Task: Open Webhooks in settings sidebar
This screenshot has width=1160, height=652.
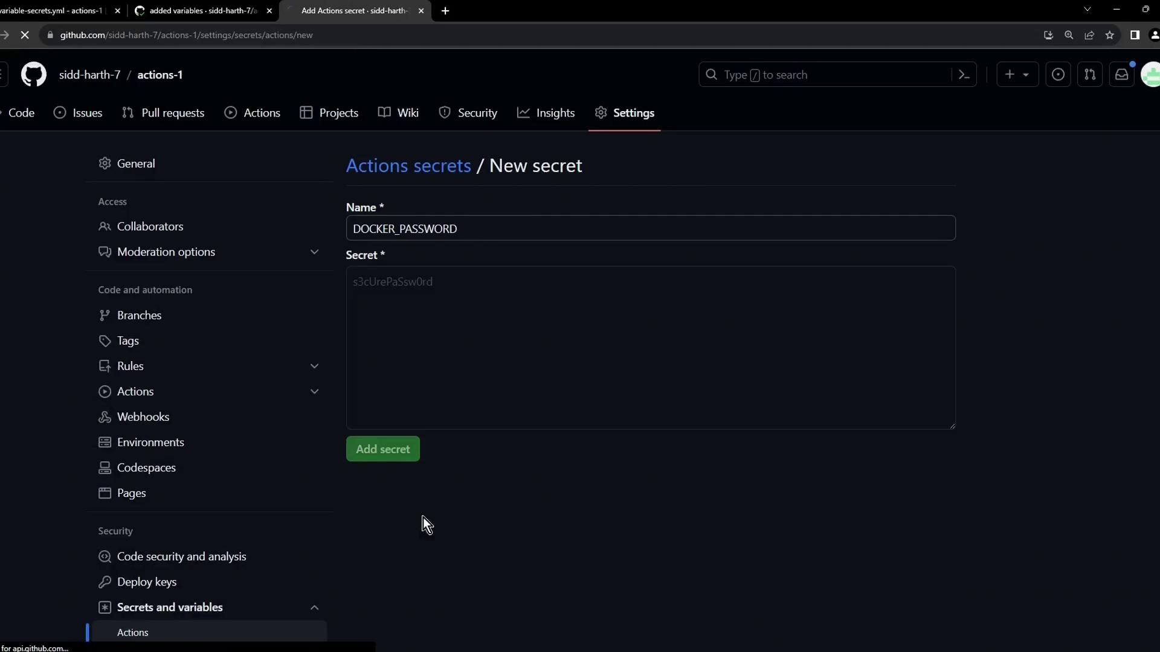Action: point(143,417)
